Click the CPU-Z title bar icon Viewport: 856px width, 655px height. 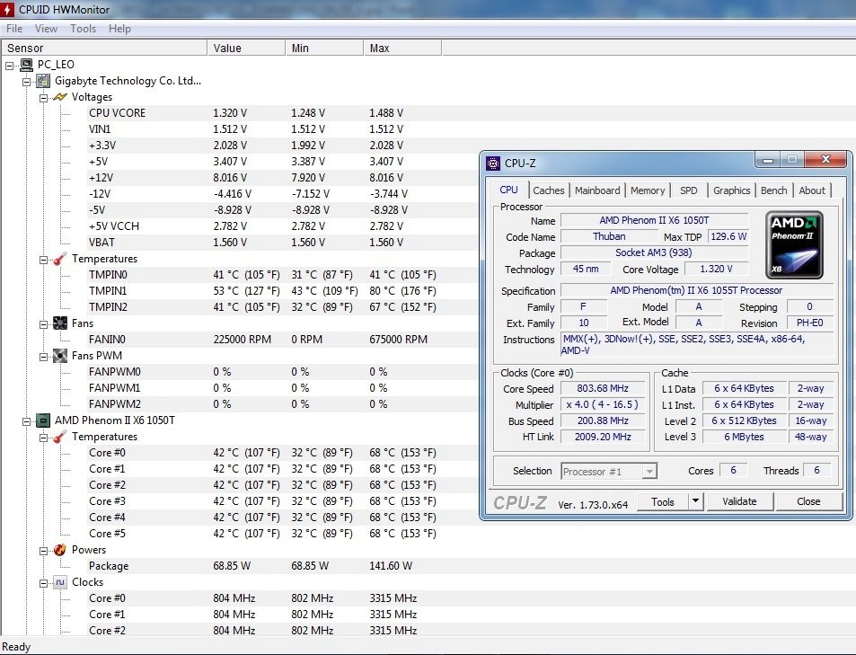click(x=493, y=164)
